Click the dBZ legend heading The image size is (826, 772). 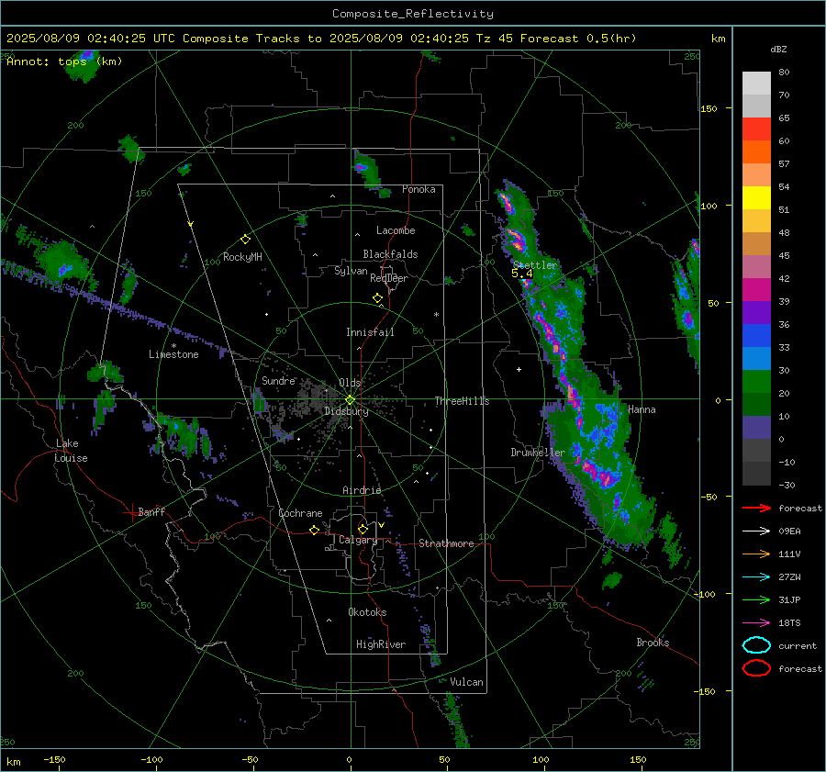(778, 49)
